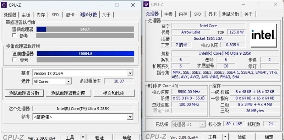Click 总线速度 value 100.00 MHz
284x140 pixels.
point(189,104)
